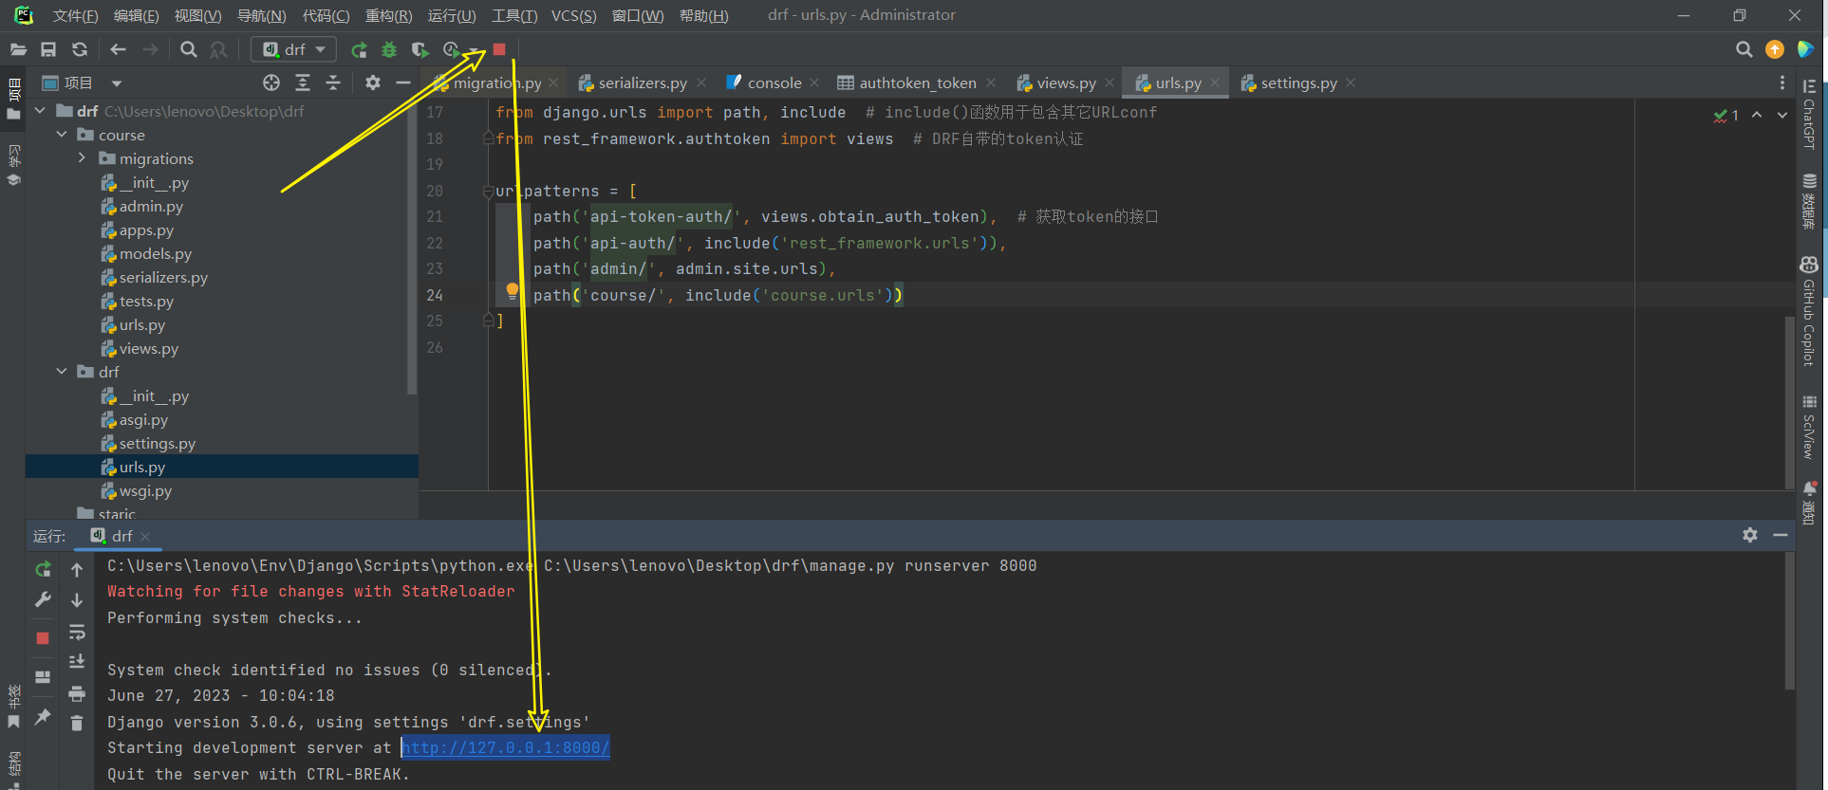Fold the urlpatterns block at line 20
1828x790 pixels.
(489, 192)
